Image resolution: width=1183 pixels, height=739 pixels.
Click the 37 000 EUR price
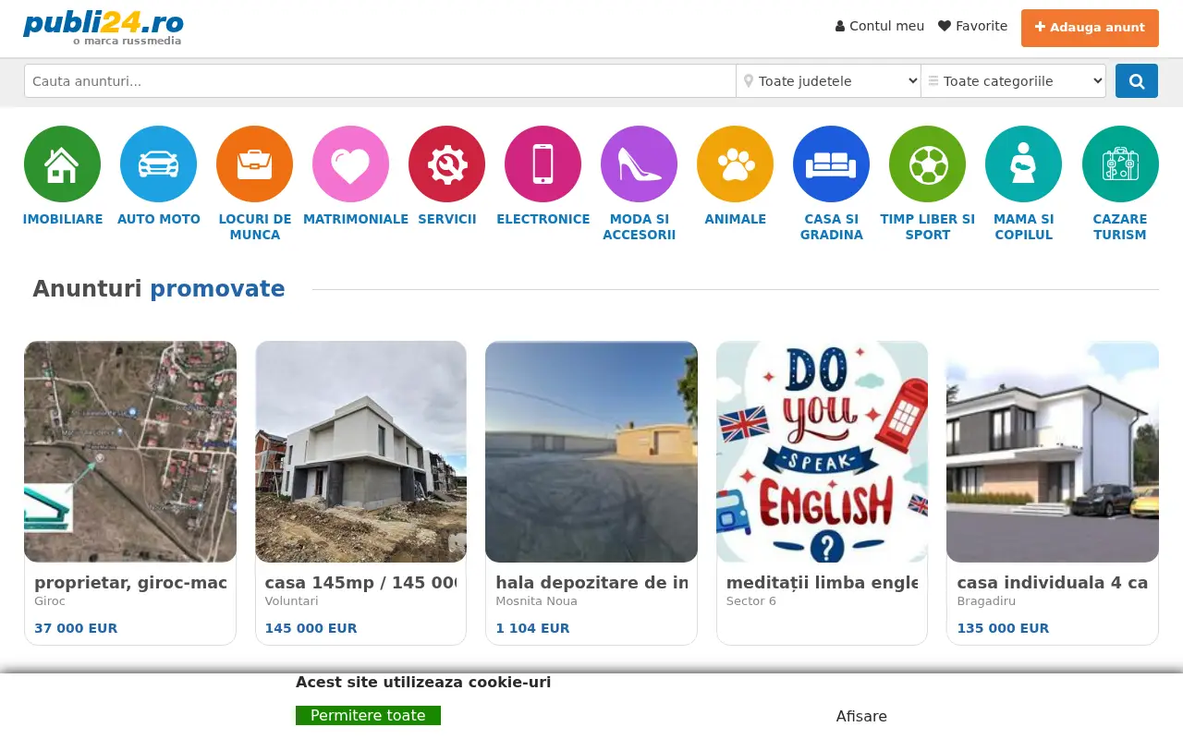(x=76, y=628)
